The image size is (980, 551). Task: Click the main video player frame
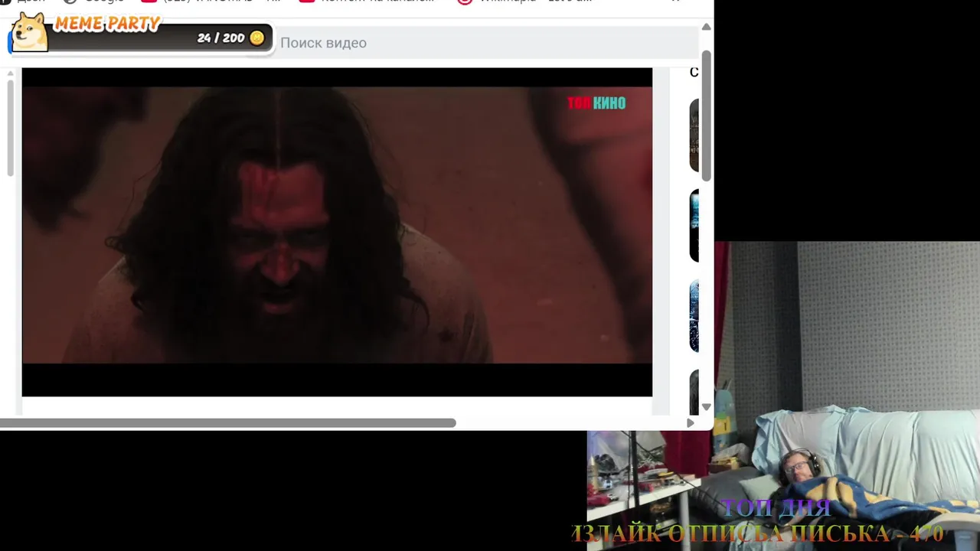(x=337, y=232)
